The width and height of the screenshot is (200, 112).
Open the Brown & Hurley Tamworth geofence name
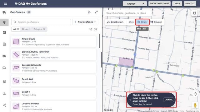(x=35, y=52)
